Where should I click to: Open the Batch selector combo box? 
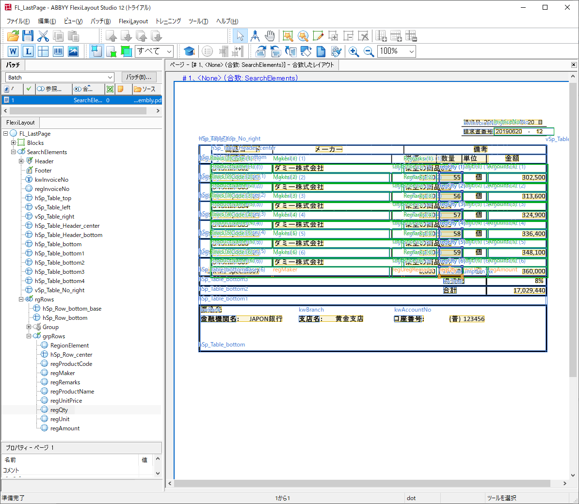click(x=59, y=77)
